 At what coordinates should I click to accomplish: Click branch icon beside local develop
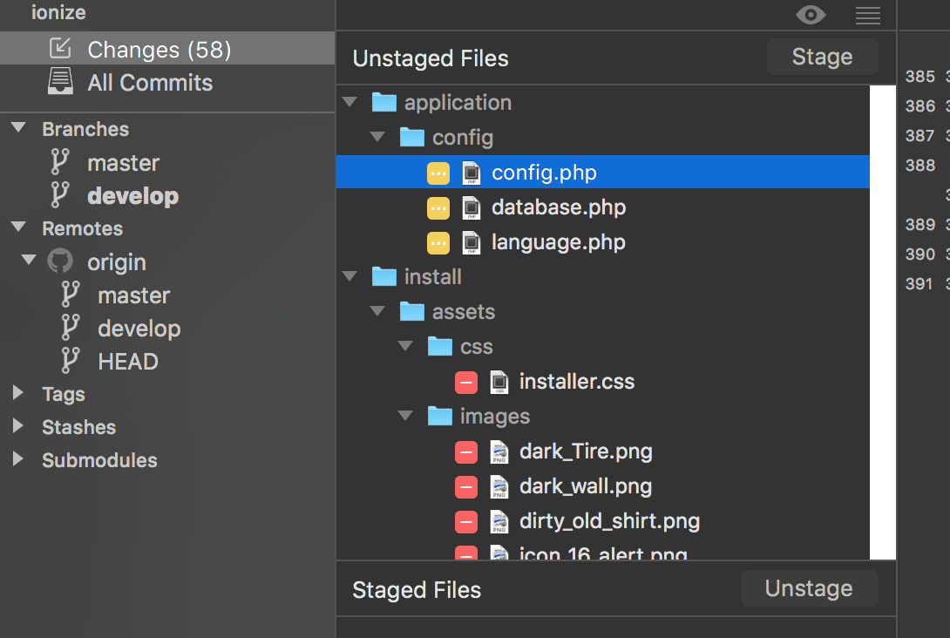[x=59, y=195]
